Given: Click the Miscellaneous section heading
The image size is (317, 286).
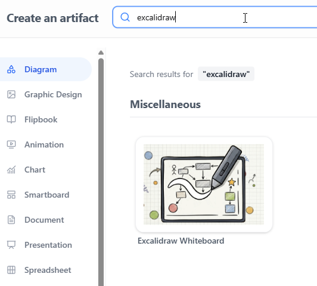Looking at the screenshot, I should (x=165, y=104).
